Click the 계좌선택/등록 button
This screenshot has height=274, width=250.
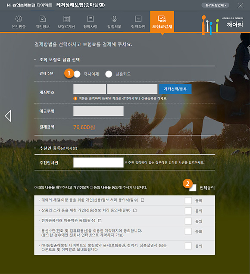click(175, 89)
